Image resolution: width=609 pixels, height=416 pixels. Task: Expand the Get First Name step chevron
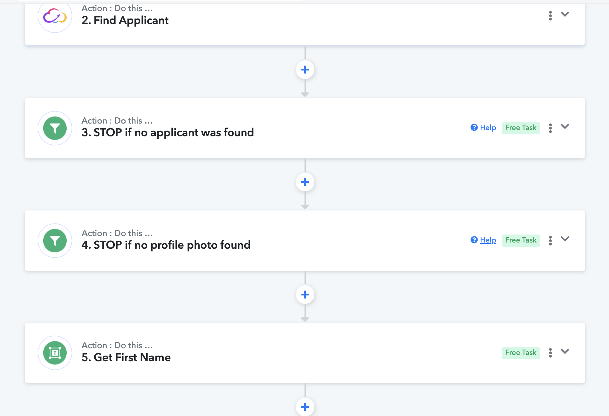click(565, 351)
